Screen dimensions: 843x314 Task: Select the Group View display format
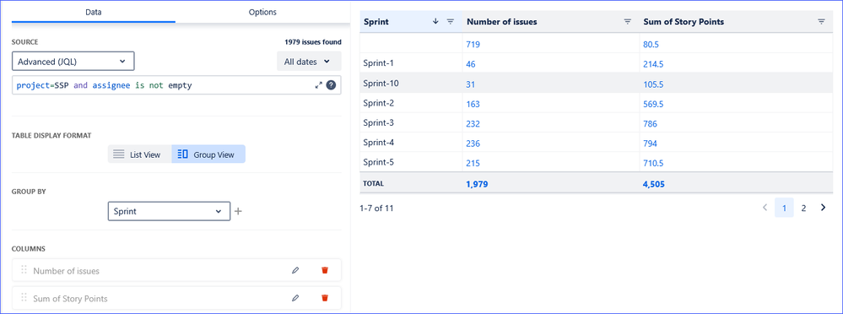coord(208,154)
